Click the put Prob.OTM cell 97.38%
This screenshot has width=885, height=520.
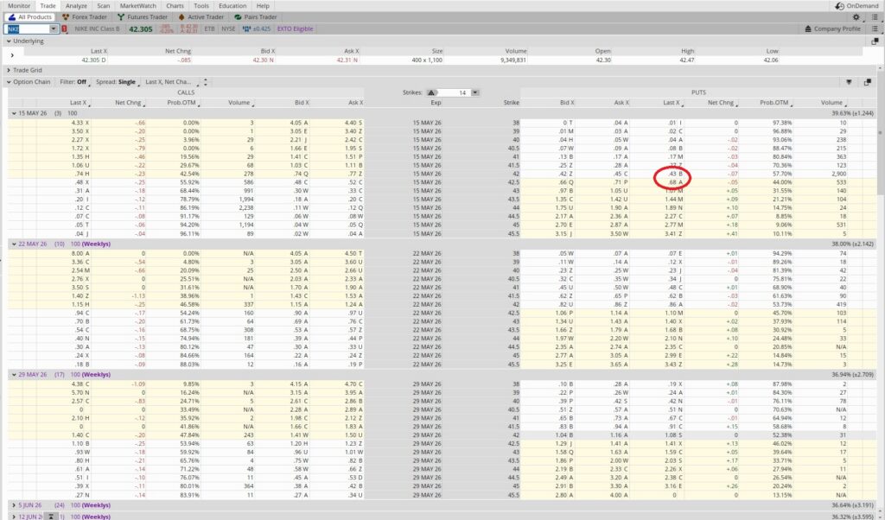tap(782, 123)
